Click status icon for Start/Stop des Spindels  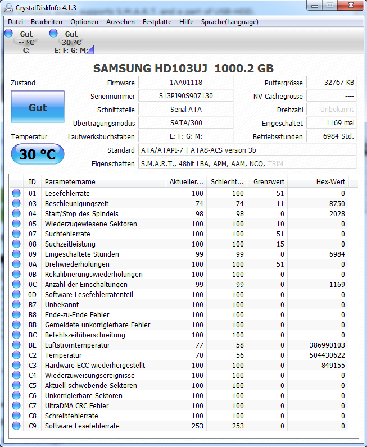point(16,213)
